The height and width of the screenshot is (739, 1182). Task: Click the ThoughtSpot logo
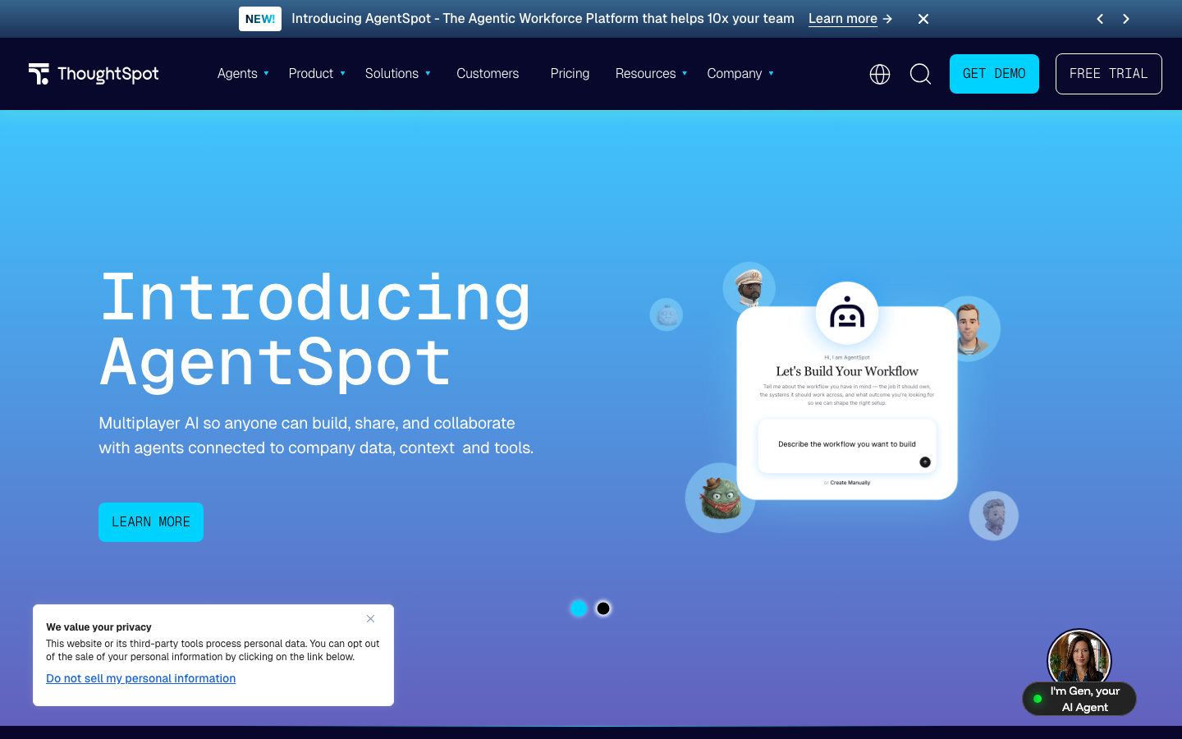(94, 74)
